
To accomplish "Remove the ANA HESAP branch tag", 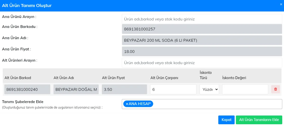I will point(127,104).
